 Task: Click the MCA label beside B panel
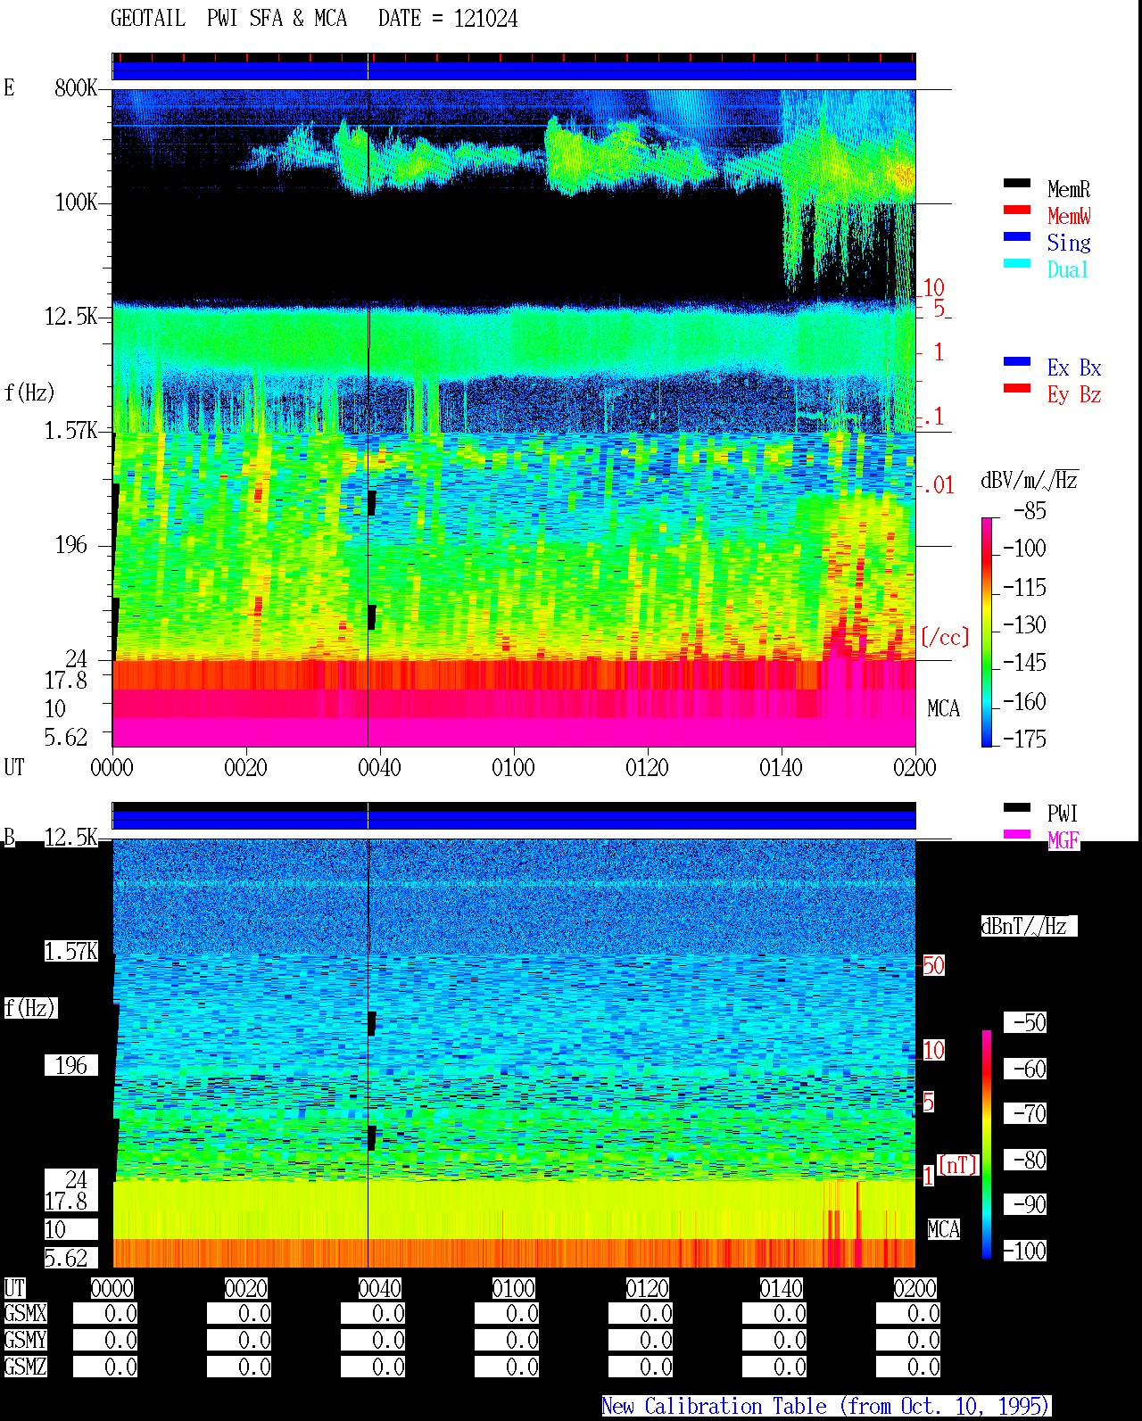pos(943,1229)
